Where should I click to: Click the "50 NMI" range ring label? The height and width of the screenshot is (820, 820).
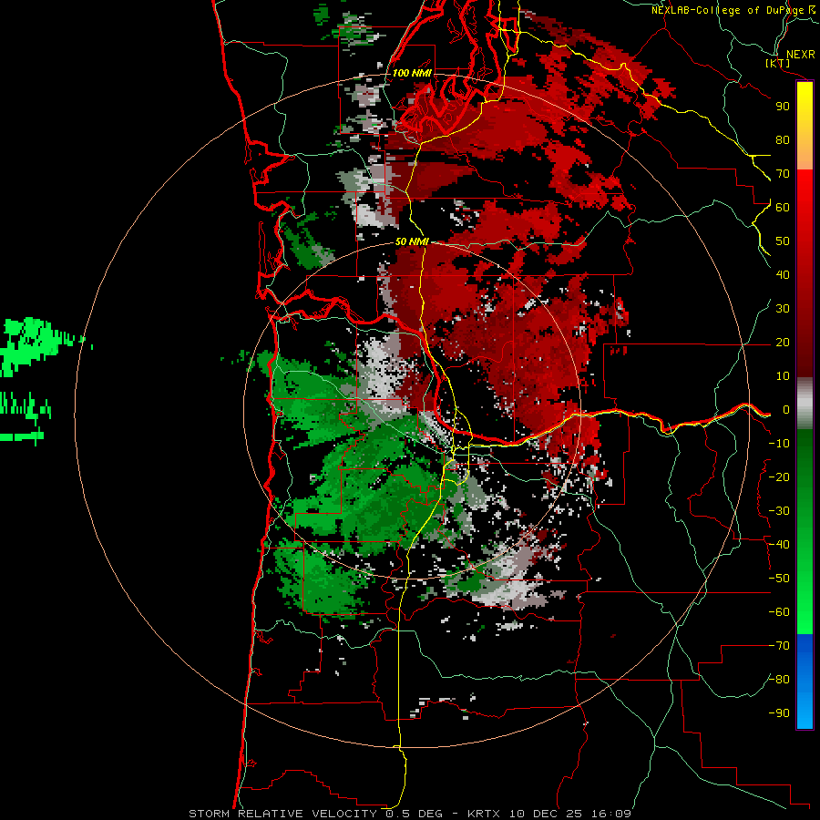pyautogui.click(x=412, y=241)
